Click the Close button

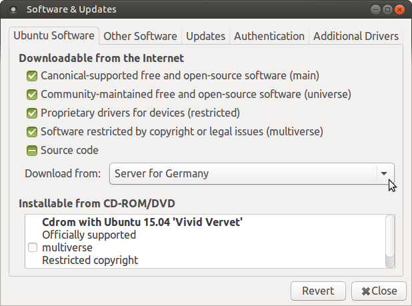[x=379, y=291]
